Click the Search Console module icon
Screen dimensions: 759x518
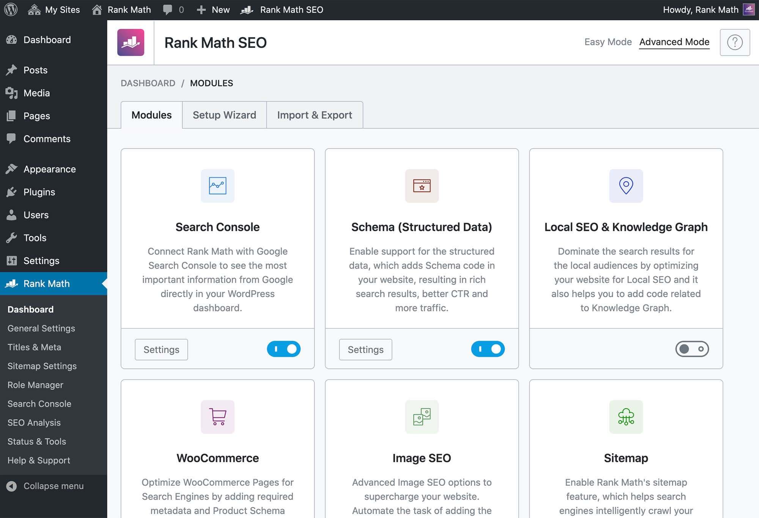pyautogui.click(x=217, y=185)
